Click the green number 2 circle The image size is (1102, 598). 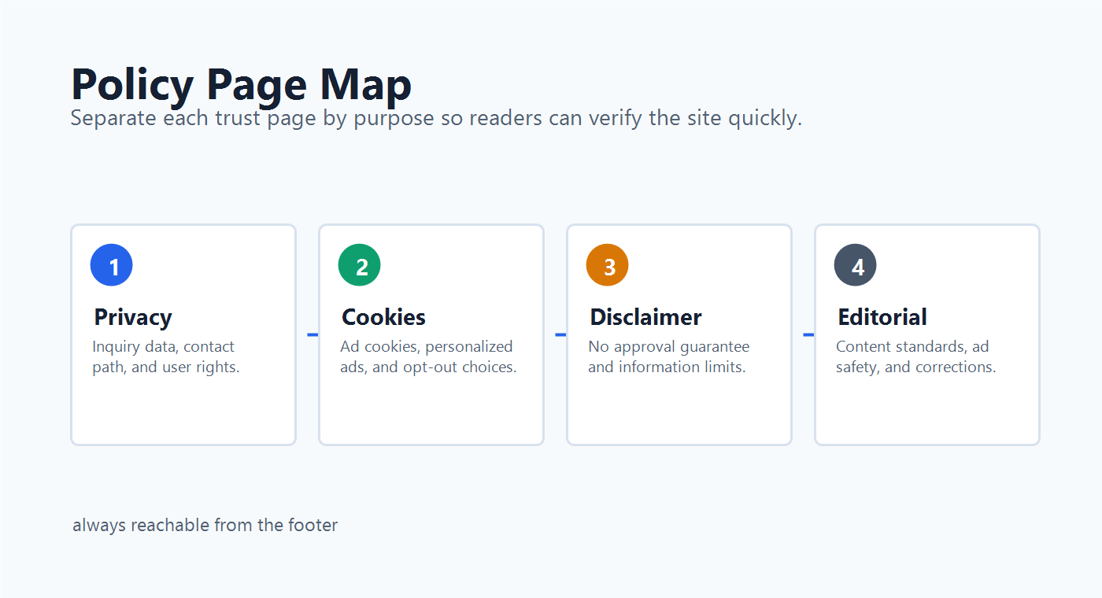point(360,265)
